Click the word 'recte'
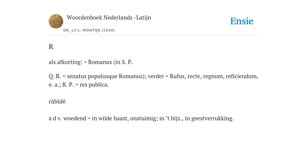308x154 pixels. (194, 76)
